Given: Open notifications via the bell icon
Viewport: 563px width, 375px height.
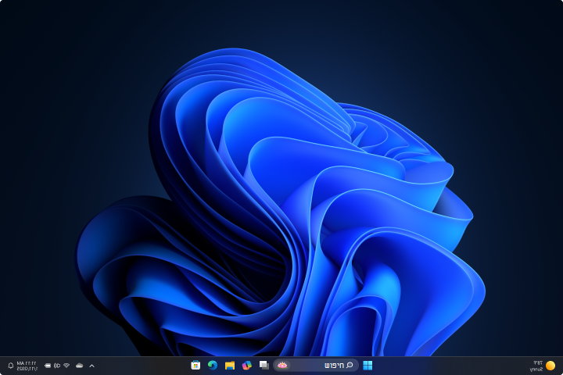Looking at the screenshot, I should point(10,366).
